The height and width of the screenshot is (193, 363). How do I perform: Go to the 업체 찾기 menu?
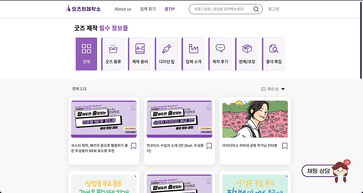(x=148, y=9)
